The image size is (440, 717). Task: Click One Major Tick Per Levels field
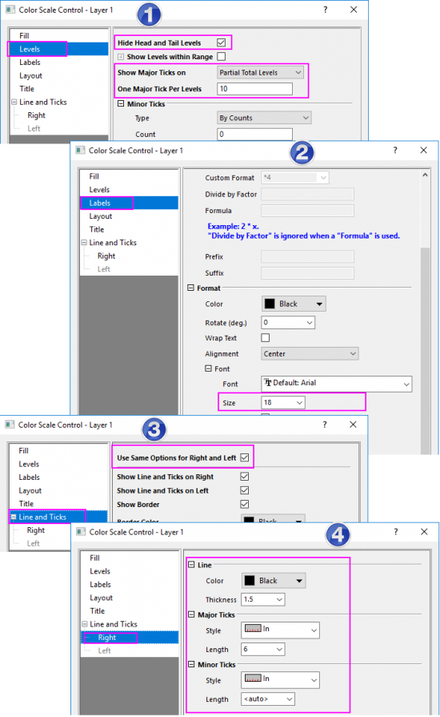point(254,89)
